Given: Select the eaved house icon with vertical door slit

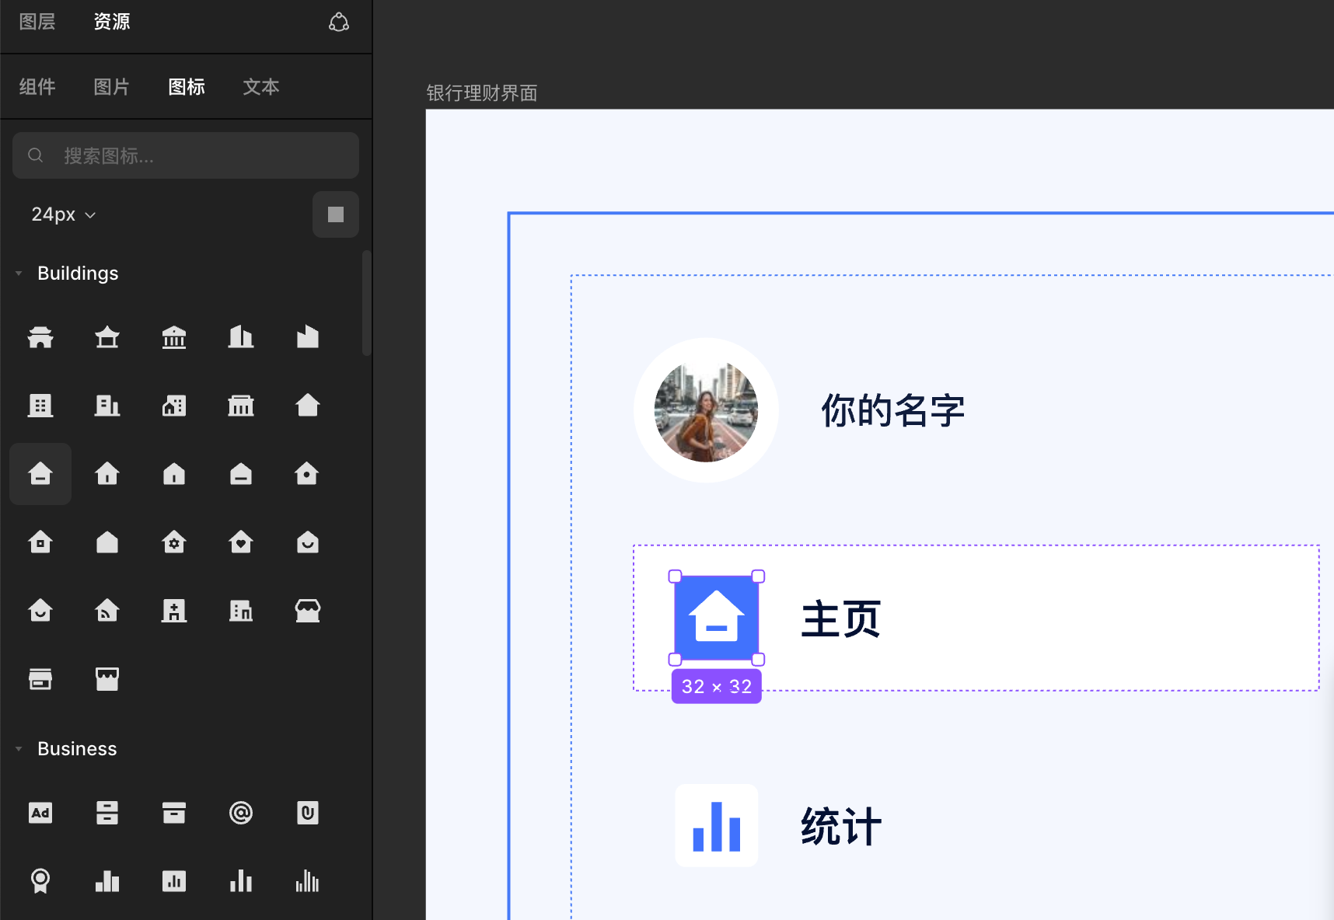Looking at the screenshot, I should pyautogui.click(x=107, y=474).
